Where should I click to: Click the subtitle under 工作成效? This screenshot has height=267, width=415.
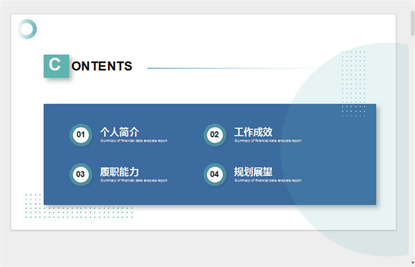click(x=268, y=141)
